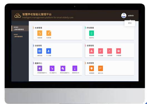Open the blue person tile 个人设备
147x104 pixels.
[x=49, y=51]
